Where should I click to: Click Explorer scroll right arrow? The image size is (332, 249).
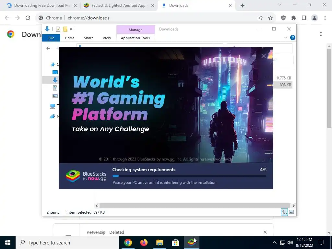click(x=293, y=206)
